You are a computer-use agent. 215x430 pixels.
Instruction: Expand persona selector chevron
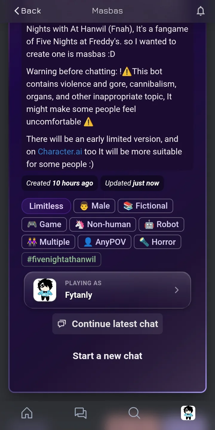click(177, 290)
